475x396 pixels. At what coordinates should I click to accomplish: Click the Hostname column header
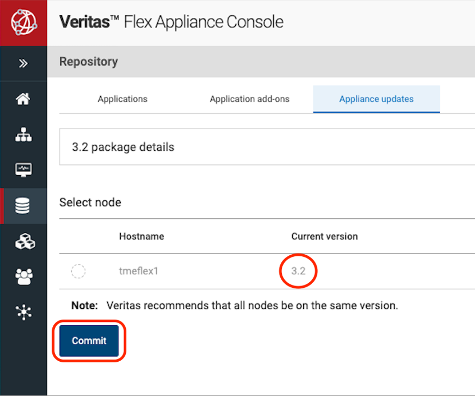(141, 236)
